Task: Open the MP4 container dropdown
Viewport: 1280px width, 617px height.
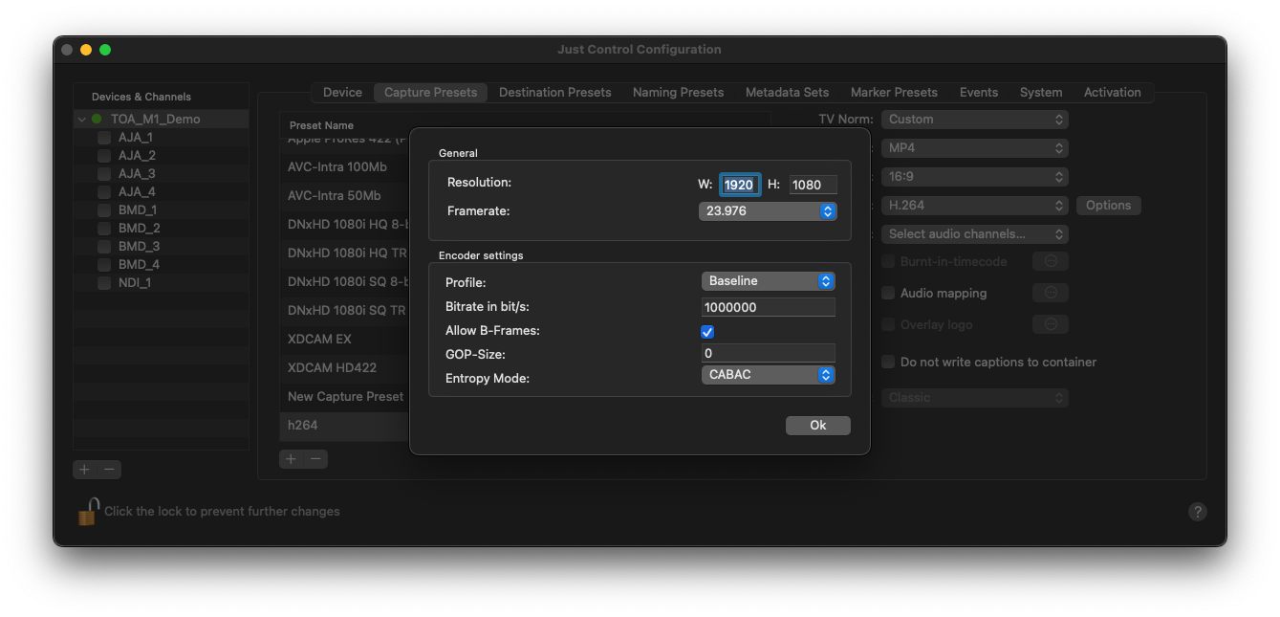Action: [974, 148]
